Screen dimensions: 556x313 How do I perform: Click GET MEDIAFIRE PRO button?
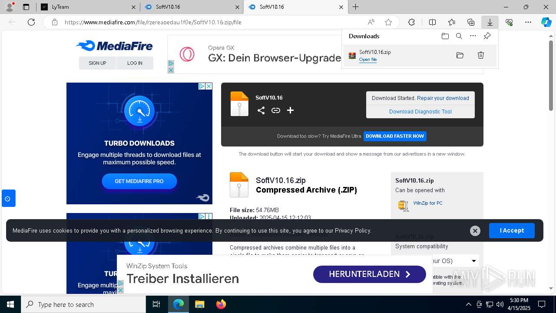pos(139,181)
